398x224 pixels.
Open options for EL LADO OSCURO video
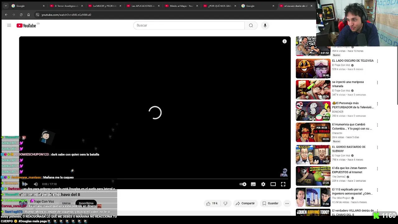tap(377, 61)
